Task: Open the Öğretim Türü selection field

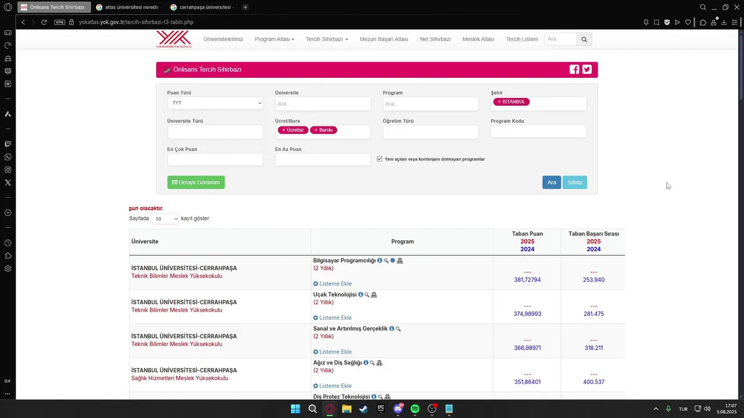Action: 431,132
